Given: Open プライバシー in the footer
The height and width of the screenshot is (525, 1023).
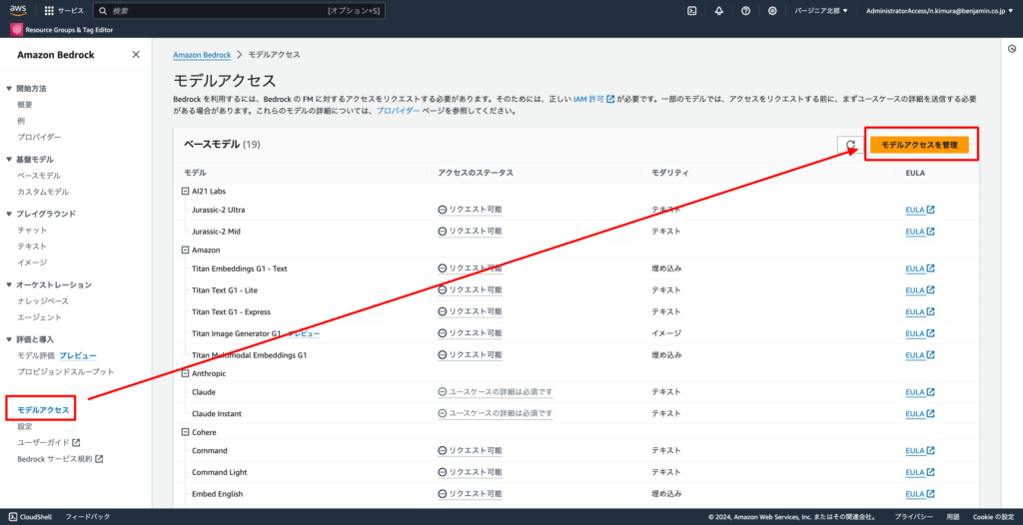Looking at the screenshot, I should [x=913, y=517].
